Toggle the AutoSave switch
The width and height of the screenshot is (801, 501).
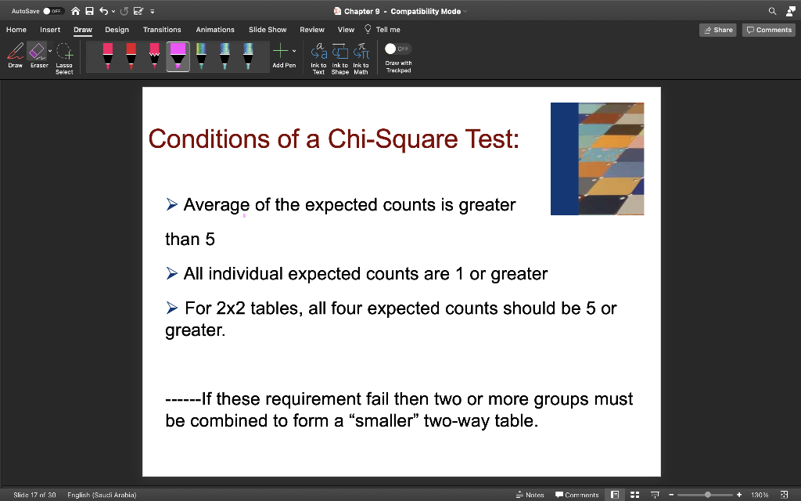(x=52, y=11)
